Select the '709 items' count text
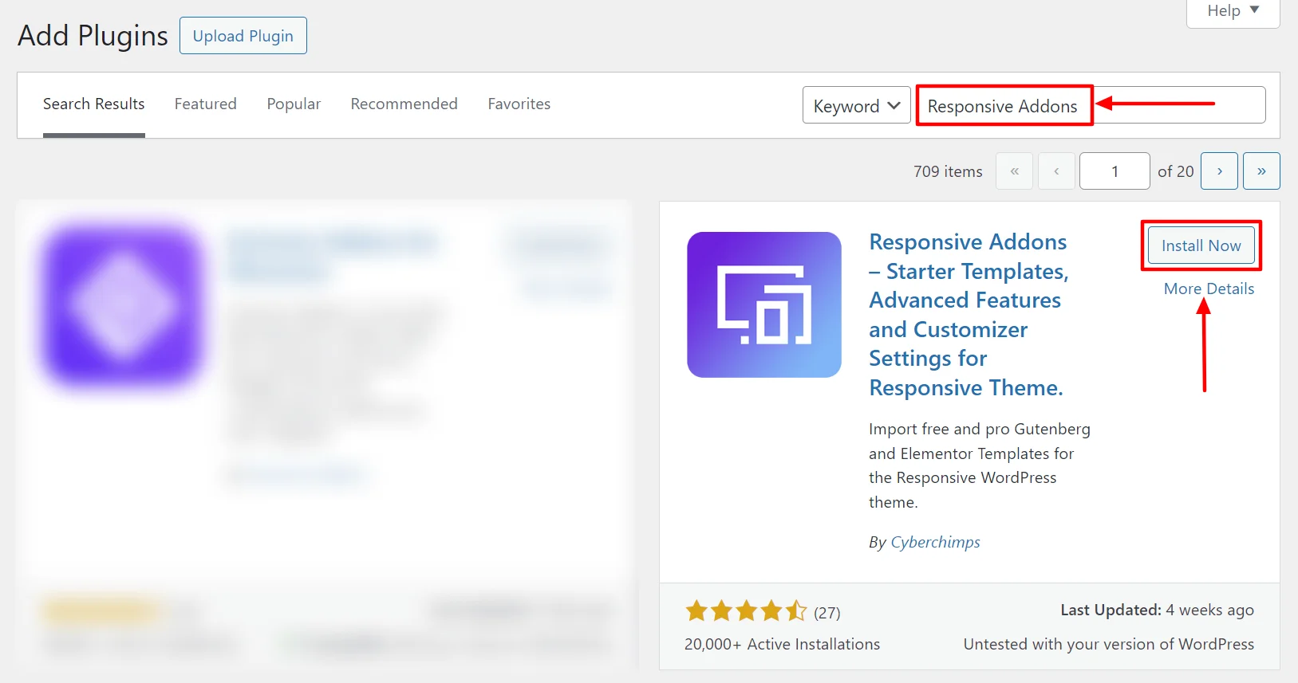 (948, 171)
